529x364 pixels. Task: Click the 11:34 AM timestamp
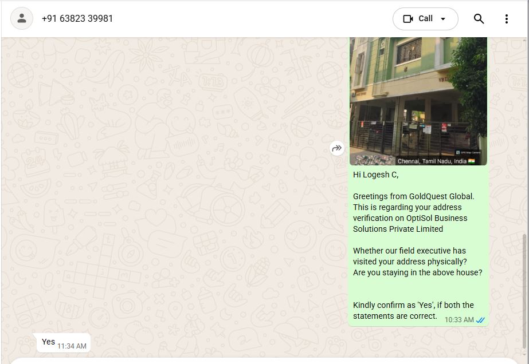pyautogui.click(x=72, y=346)
